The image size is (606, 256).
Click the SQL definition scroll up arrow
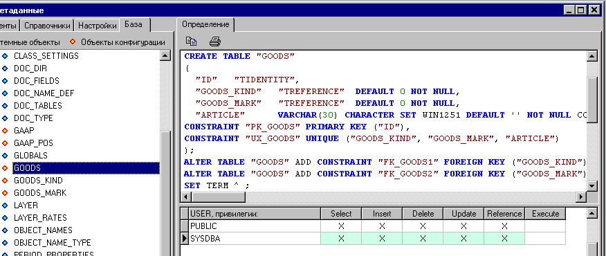[x=592, y=57]
